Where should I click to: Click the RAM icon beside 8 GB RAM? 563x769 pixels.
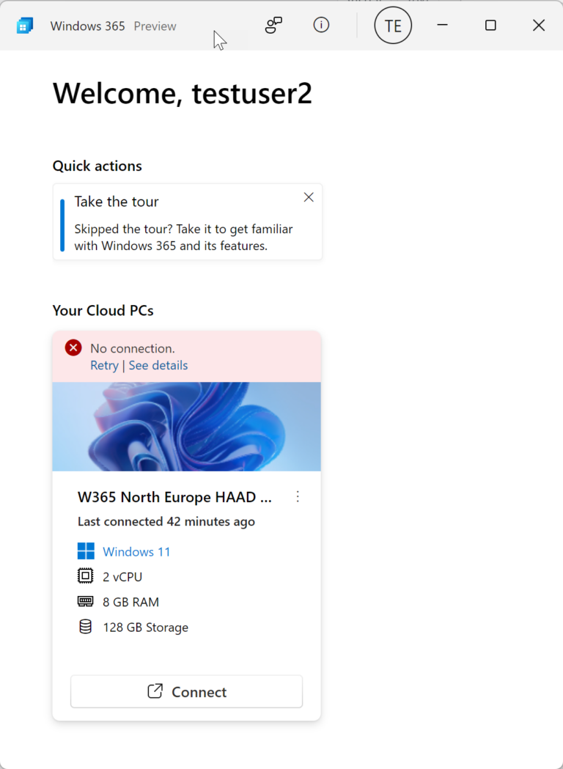coord(86,601)
